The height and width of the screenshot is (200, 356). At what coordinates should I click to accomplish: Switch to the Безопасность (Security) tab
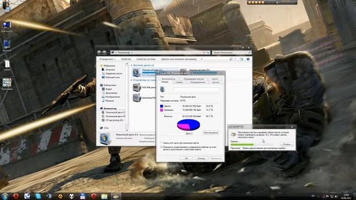[x=168, y=79]
